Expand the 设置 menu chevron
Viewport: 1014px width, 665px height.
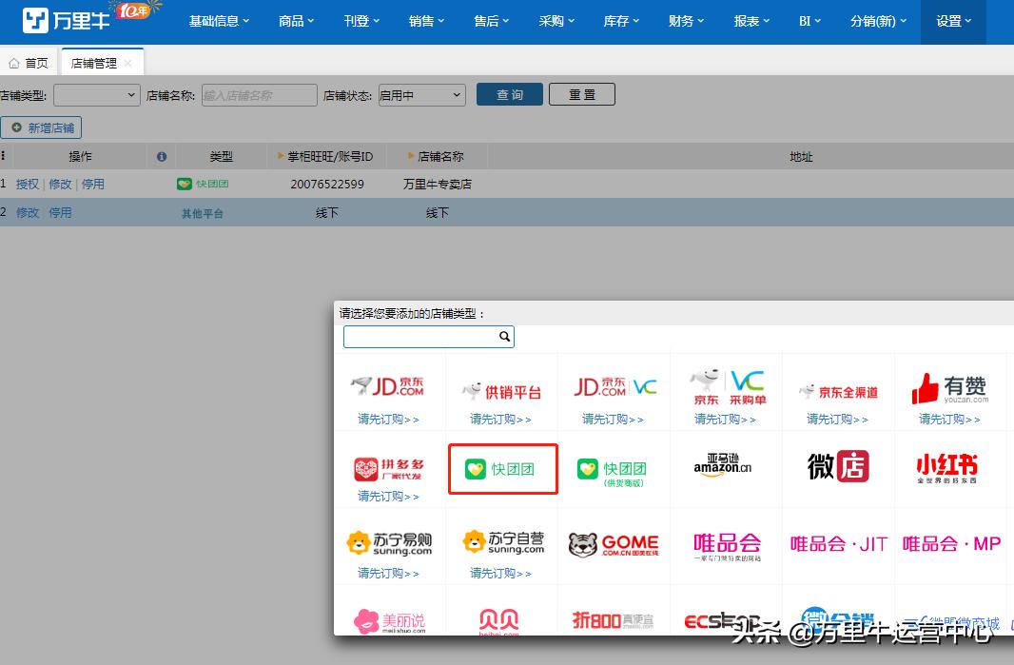[969, 20]
